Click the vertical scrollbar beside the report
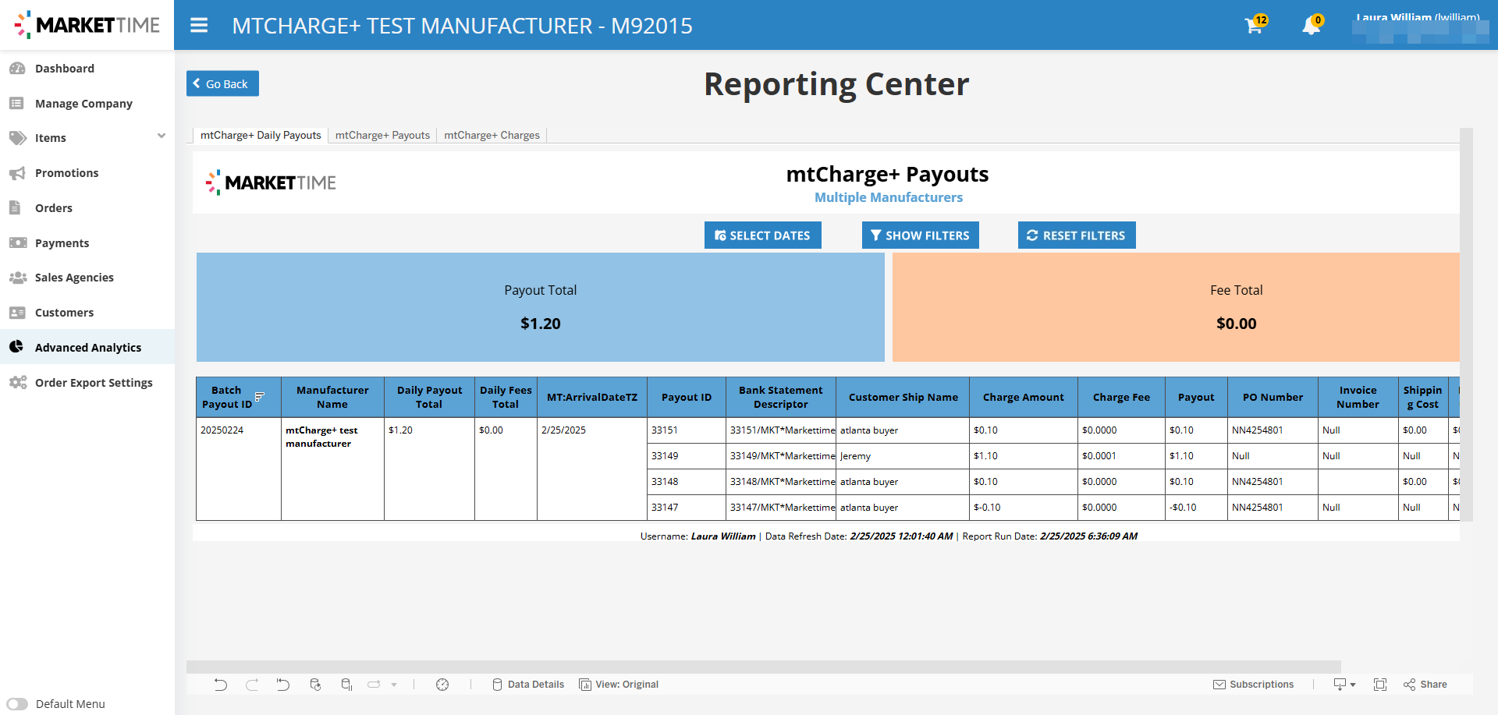 [x=1466, y=324]
